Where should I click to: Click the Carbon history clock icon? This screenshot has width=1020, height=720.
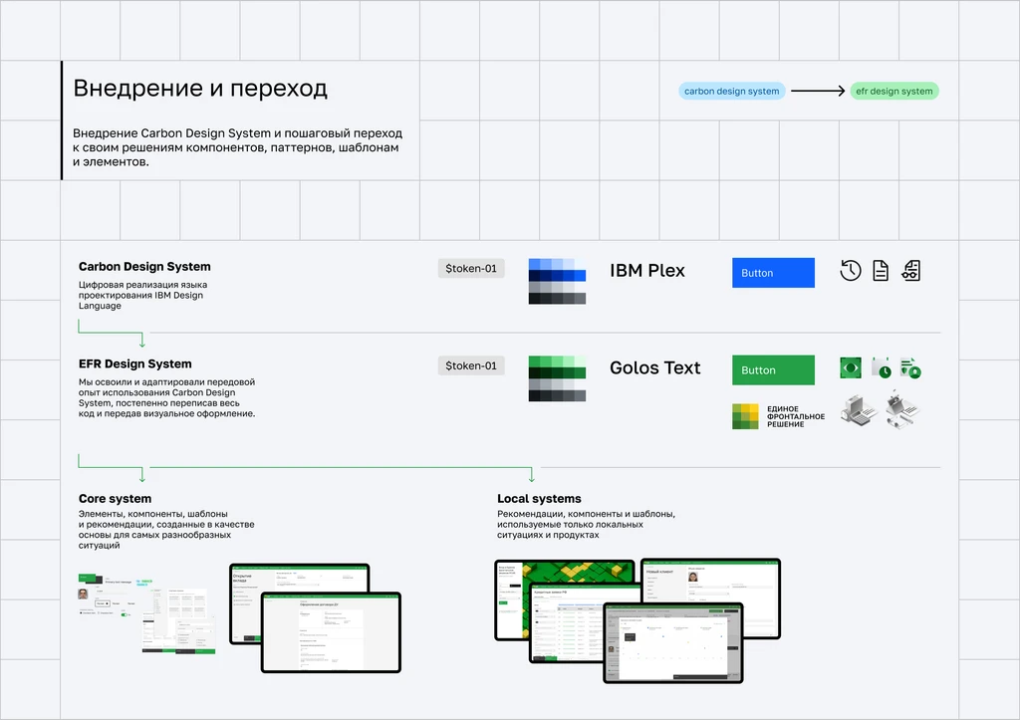pyautogui.click(x=850, y=271)
